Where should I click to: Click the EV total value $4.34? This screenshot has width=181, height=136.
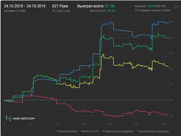[111, 11]
